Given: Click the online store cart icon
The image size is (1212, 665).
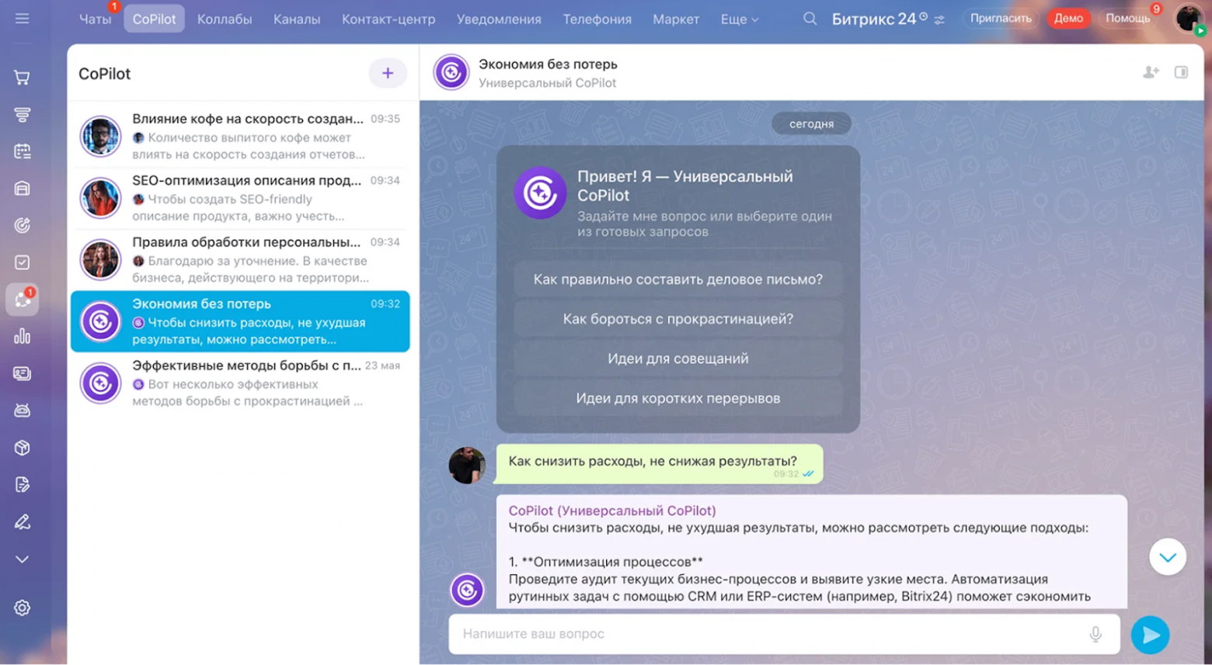Looking at the screenshot, I should point(22,77).
